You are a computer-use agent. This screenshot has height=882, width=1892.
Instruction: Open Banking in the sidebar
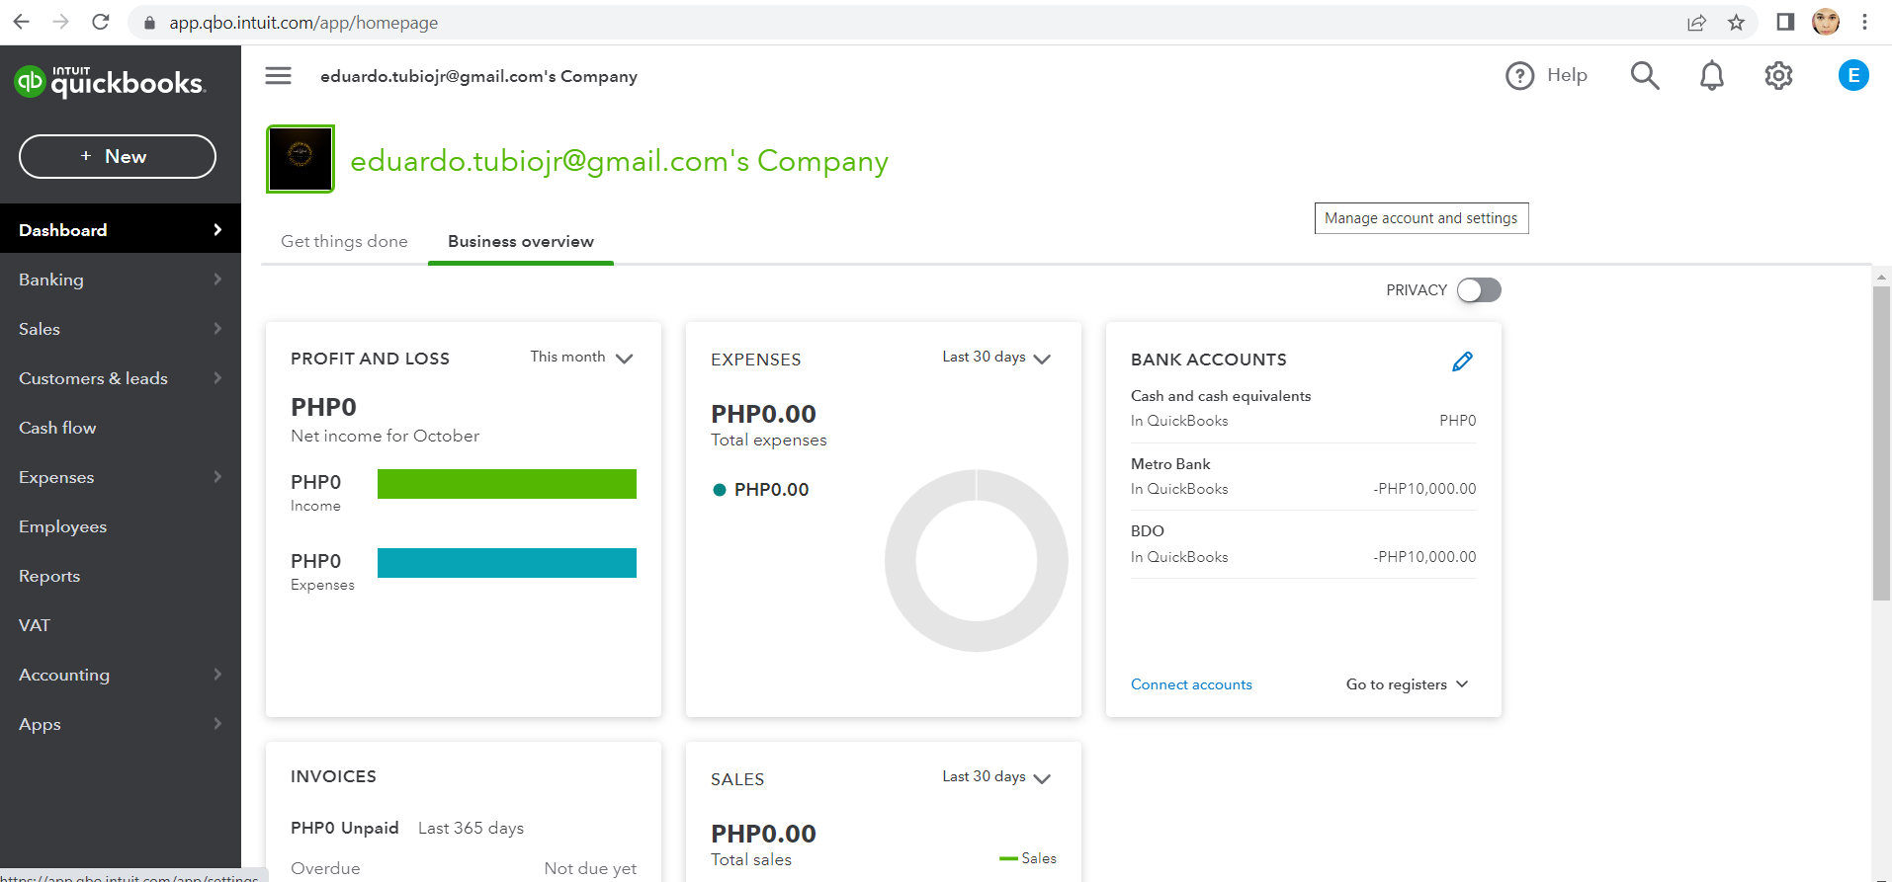51,280
